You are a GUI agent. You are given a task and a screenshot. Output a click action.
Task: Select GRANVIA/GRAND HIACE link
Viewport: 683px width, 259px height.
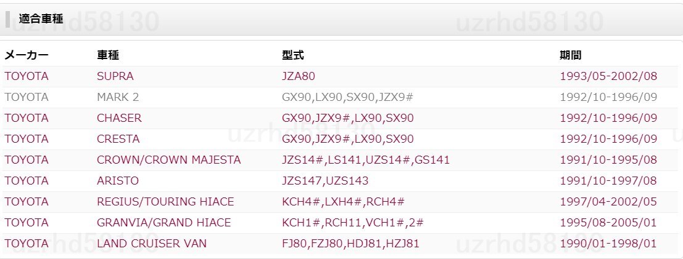tap(164, 223)
